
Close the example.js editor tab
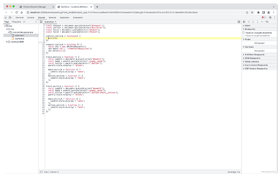pos(56,22)
